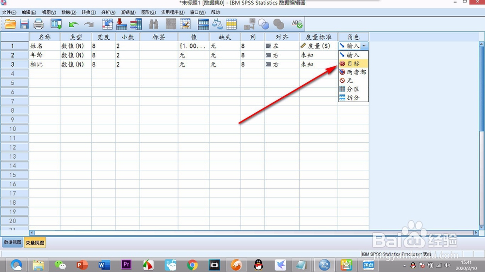Image resolution: width=485 pixels, height=272 pixels.
Task: Click the 未知 measure cell in row 2
Action: coord(318,55)
